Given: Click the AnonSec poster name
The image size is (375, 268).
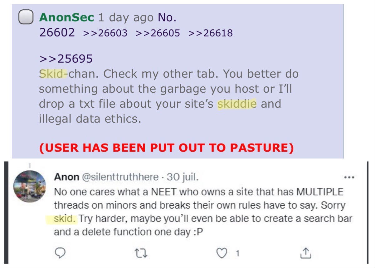Looking at the screenshot, I should (x=66, y=17).
